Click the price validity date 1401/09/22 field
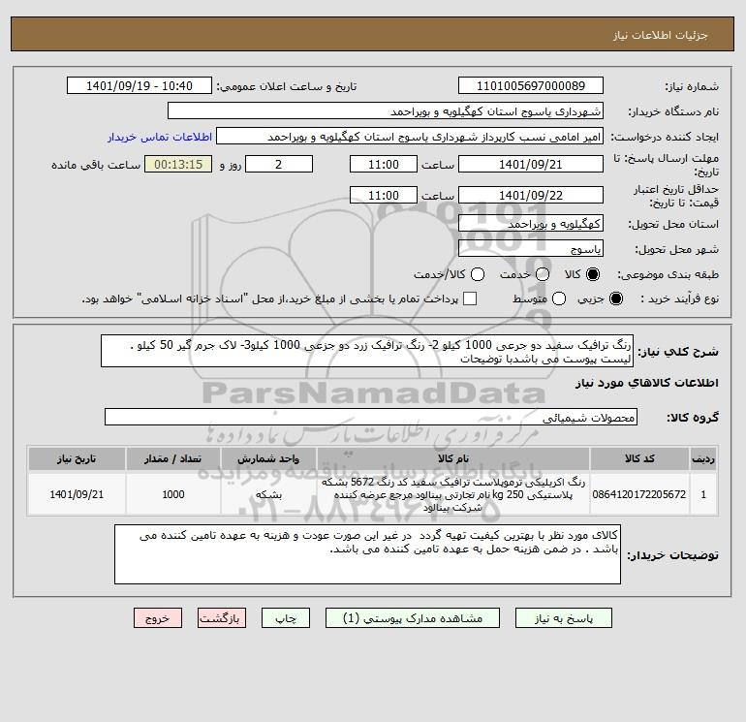746x722 pixels. click(x=531, y=195)
